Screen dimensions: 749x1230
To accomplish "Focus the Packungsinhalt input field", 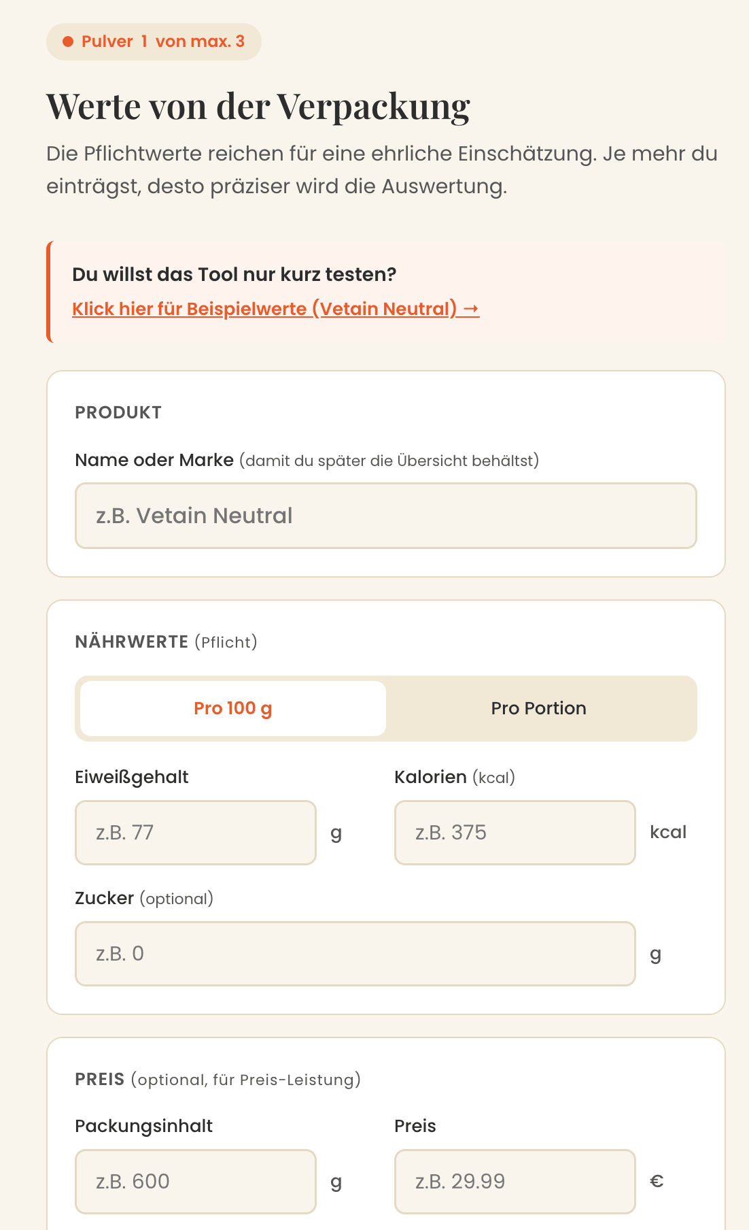I will click(x=196, y=1182).
